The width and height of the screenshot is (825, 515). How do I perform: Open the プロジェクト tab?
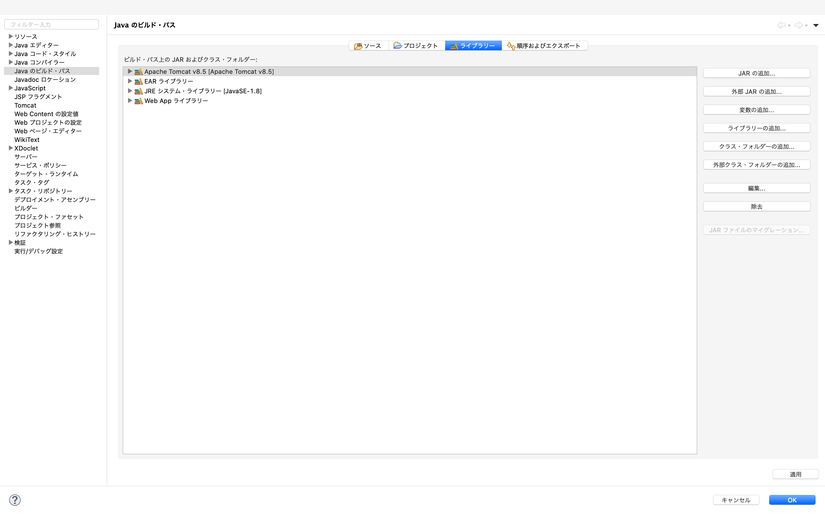416,46
